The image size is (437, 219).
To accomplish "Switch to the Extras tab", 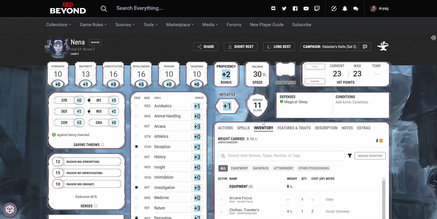I will click(364, 128).
